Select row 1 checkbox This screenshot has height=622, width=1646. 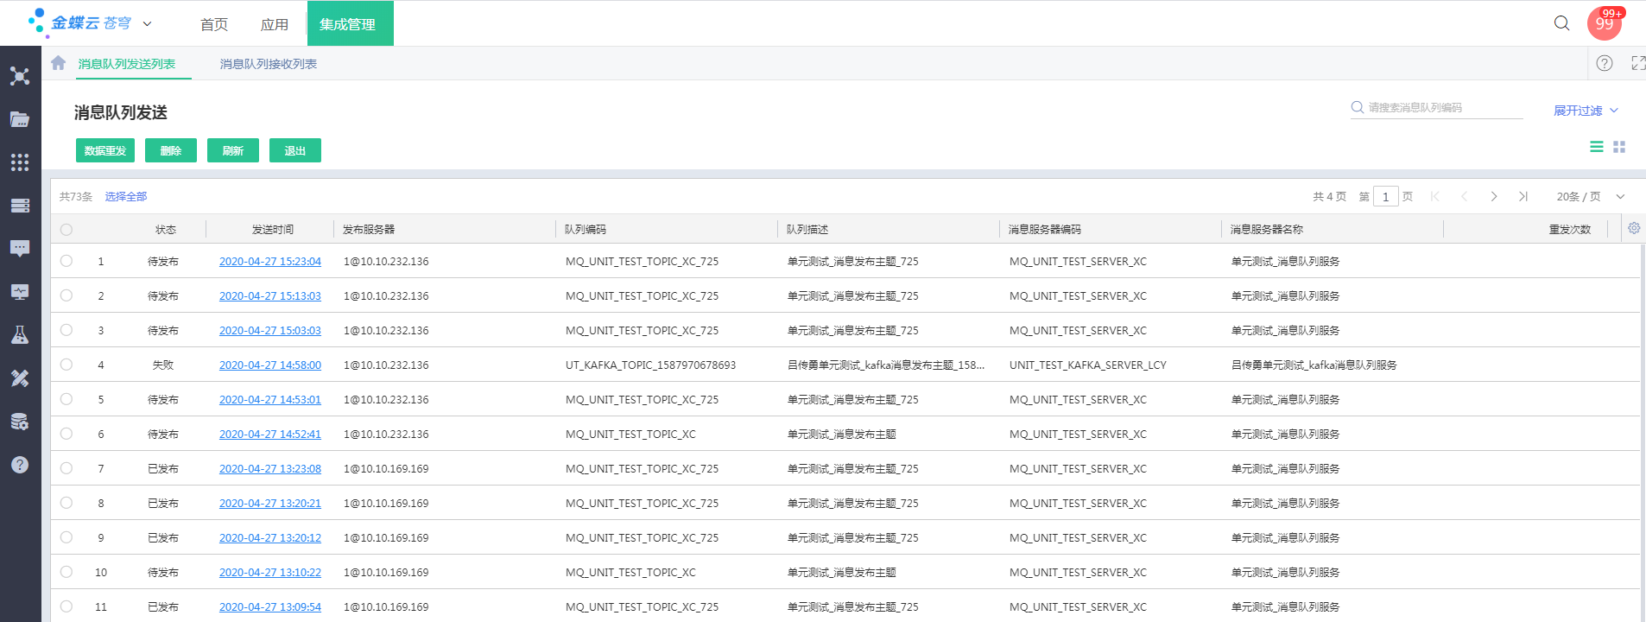coord(66,260)
